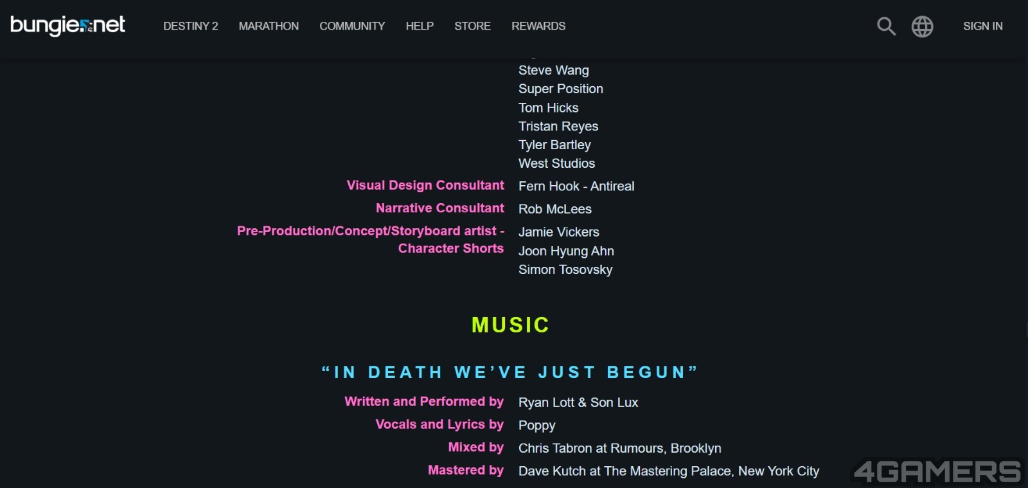The height and width of the screenshot is (488, 1028).
Task: Click the Chris Tabron at Rumours credit
Action: point(619,448)
